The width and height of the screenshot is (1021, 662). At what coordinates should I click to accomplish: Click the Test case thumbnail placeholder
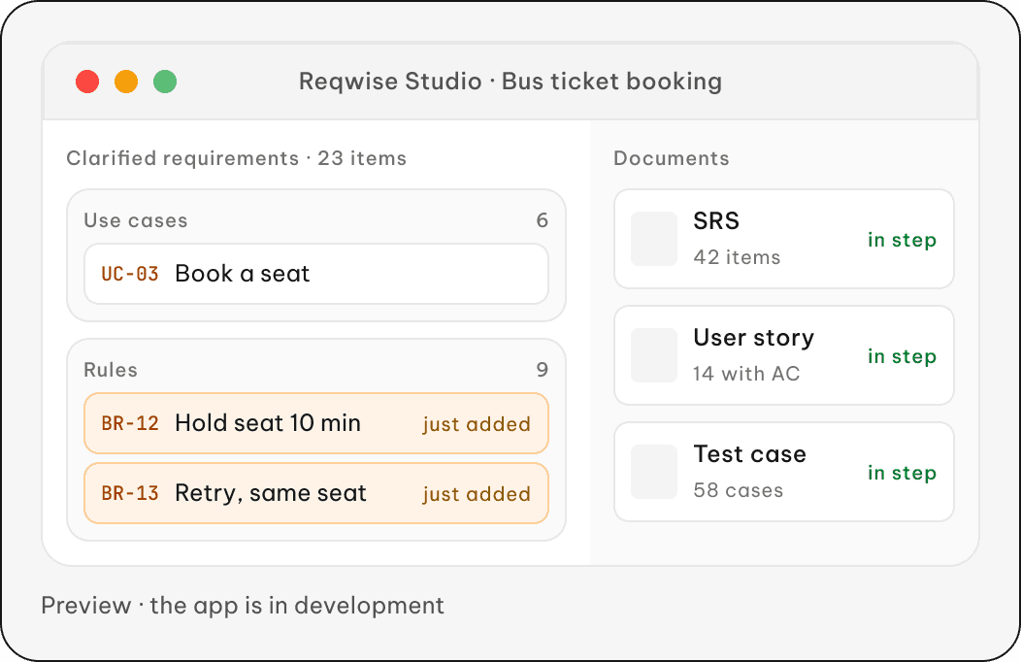654,472
